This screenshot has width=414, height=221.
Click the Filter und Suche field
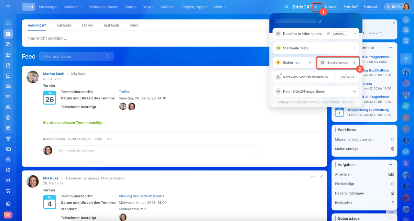pos(76,56)
